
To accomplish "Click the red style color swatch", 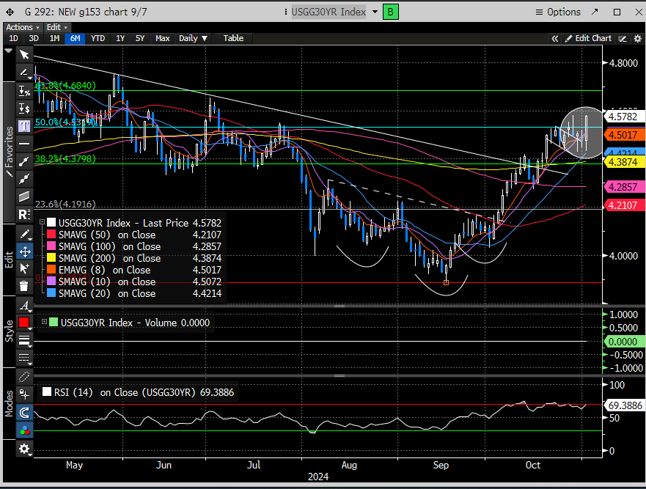I will tap(24, 323).
